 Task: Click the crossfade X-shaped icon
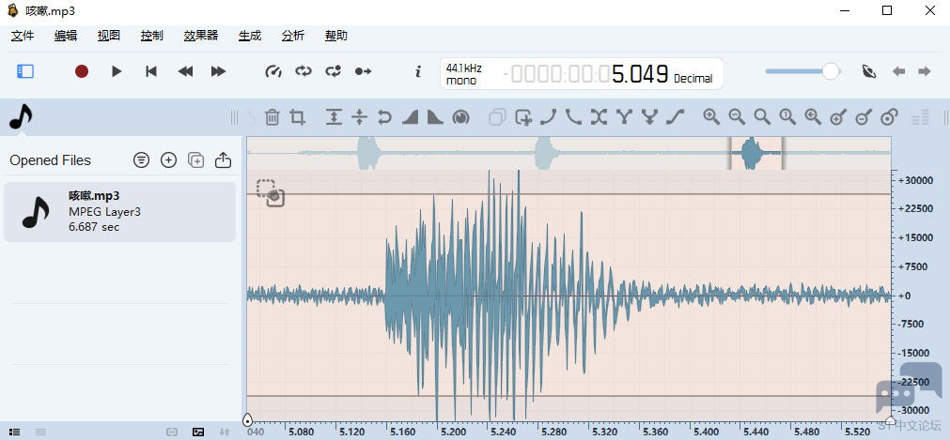tap(599, 117)
